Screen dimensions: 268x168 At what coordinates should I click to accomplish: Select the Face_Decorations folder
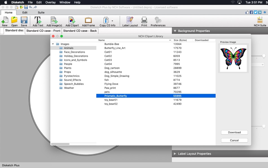[x=74, y=52]
